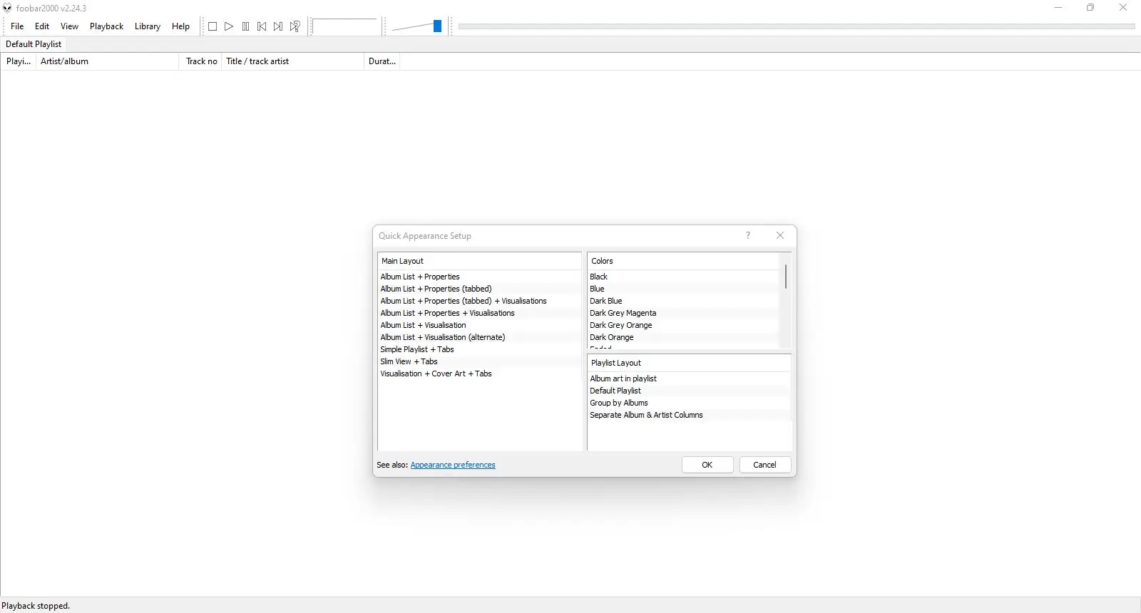The height and width of the screenshot is (613, 1141).
Task: Pick the Dark Grey Orange color scheme
Action: [x=684, y=325]
